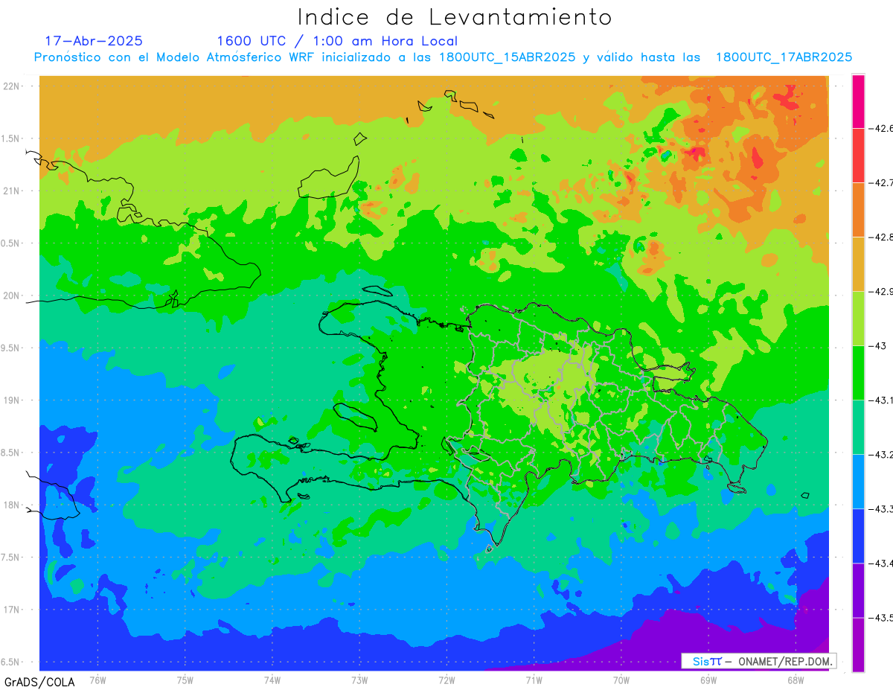Pick the red legend swatch between -42.6 and -42.7

858,156
